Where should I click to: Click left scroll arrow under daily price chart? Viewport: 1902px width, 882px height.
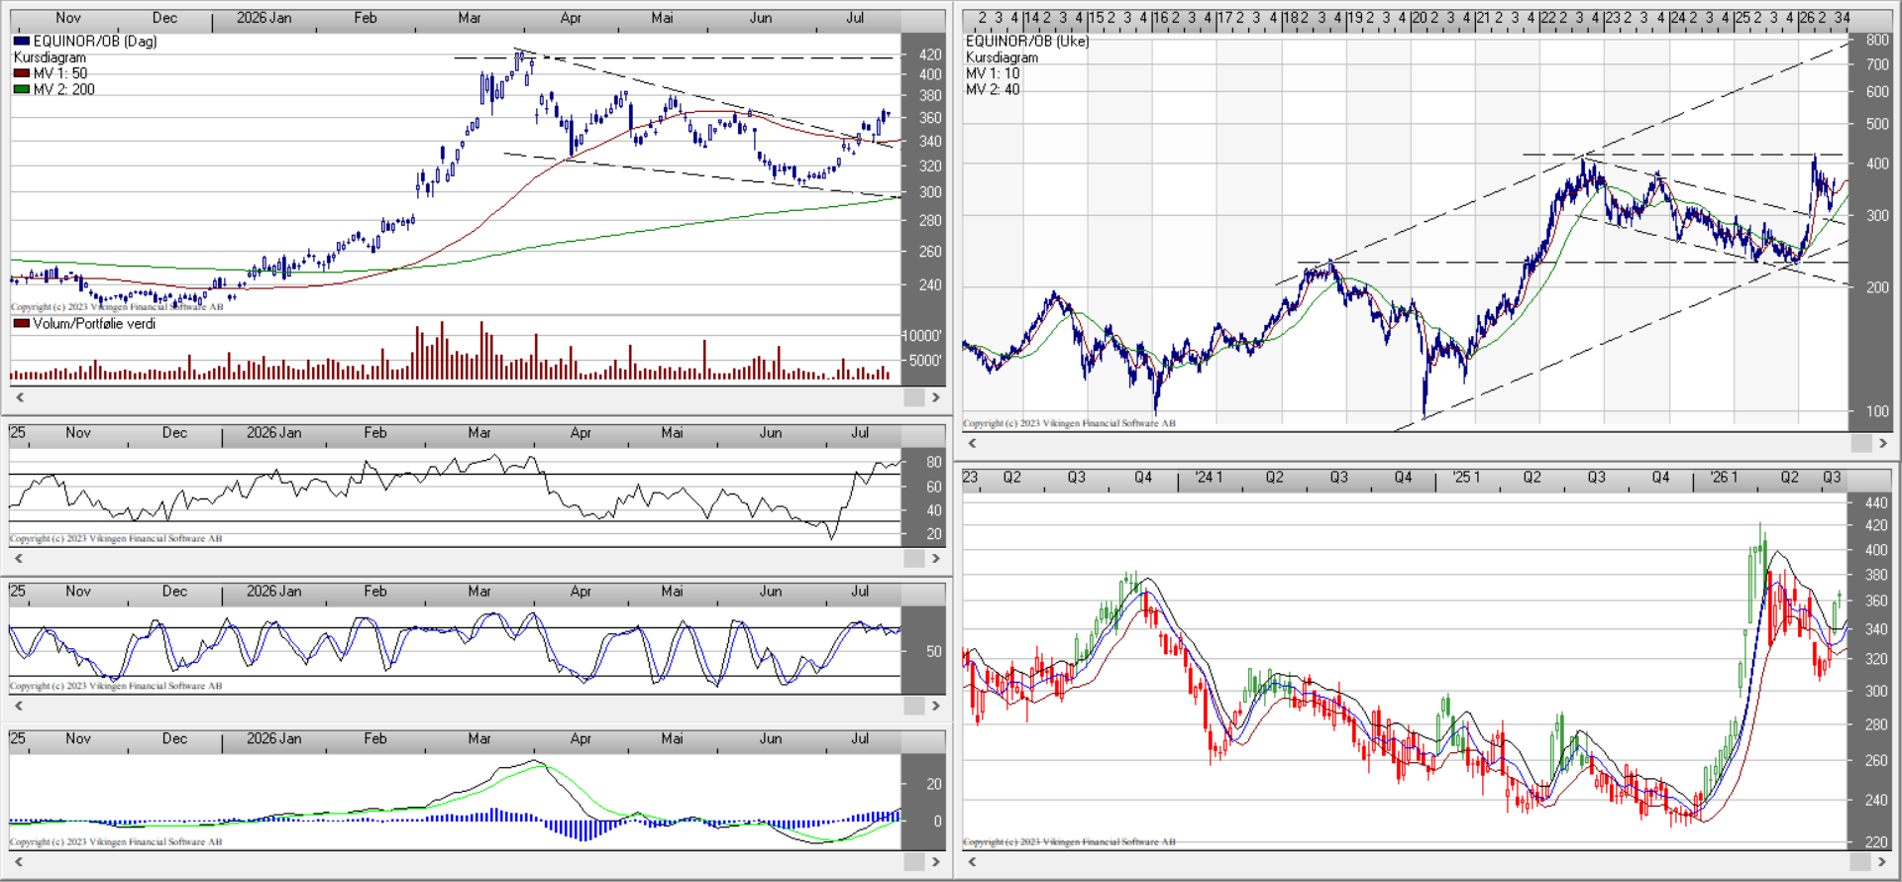click(x=19, y=397)
